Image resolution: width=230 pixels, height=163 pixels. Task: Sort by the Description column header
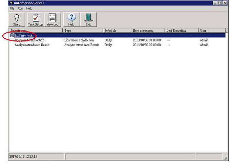click(36, 31)
